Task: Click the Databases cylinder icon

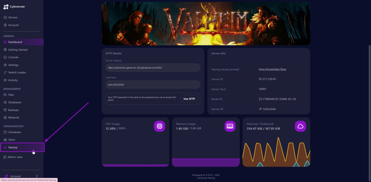Action: tap(5, 102)
